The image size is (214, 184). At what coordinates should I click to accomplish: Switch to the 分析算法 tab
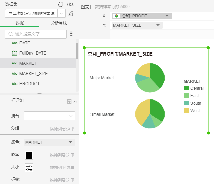pyautogui.click(x=59, y=23)
